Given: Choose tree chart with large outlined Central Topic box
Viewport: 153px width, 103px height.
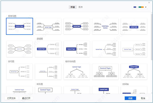Looking at the screenshot, I should click(x=48, y=90).
